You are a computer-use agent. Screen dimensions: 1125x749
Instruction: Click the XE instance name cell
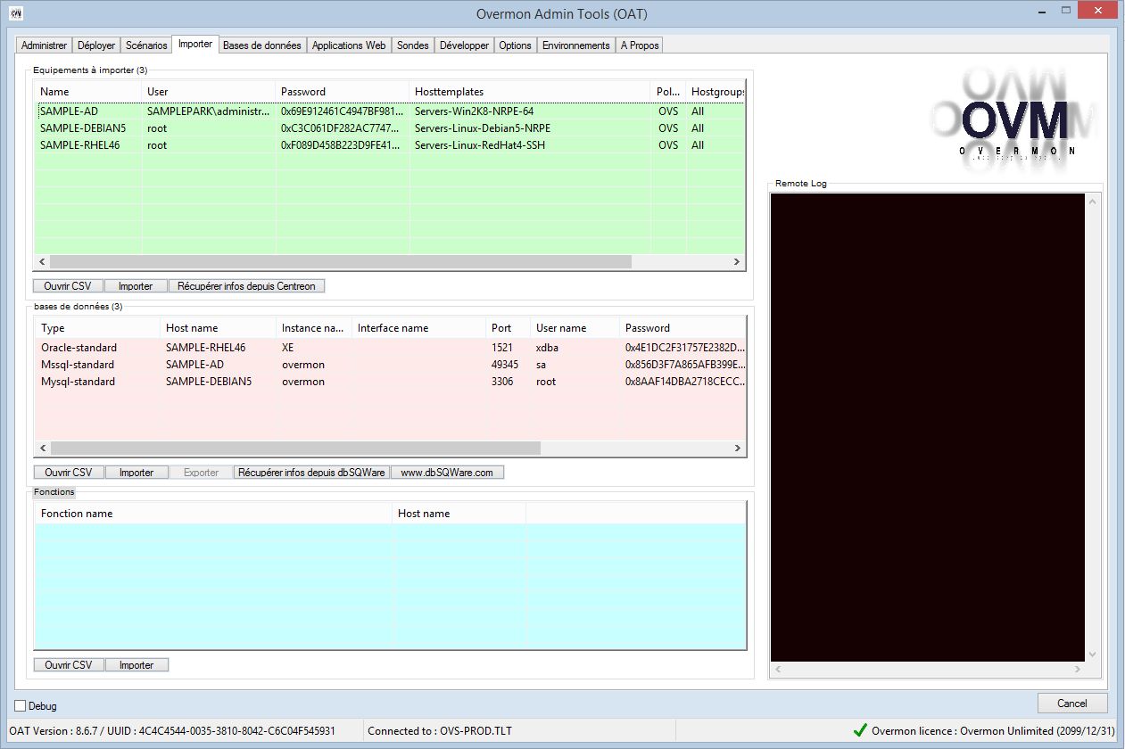[288, 348]
